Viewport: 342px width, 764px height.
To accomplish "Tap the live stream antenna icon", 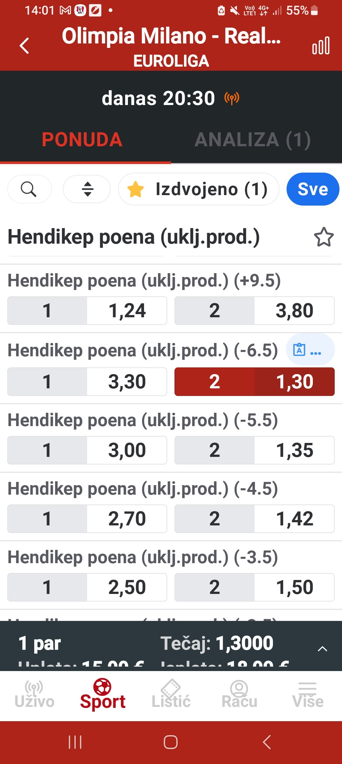I will tap(232, 98).
